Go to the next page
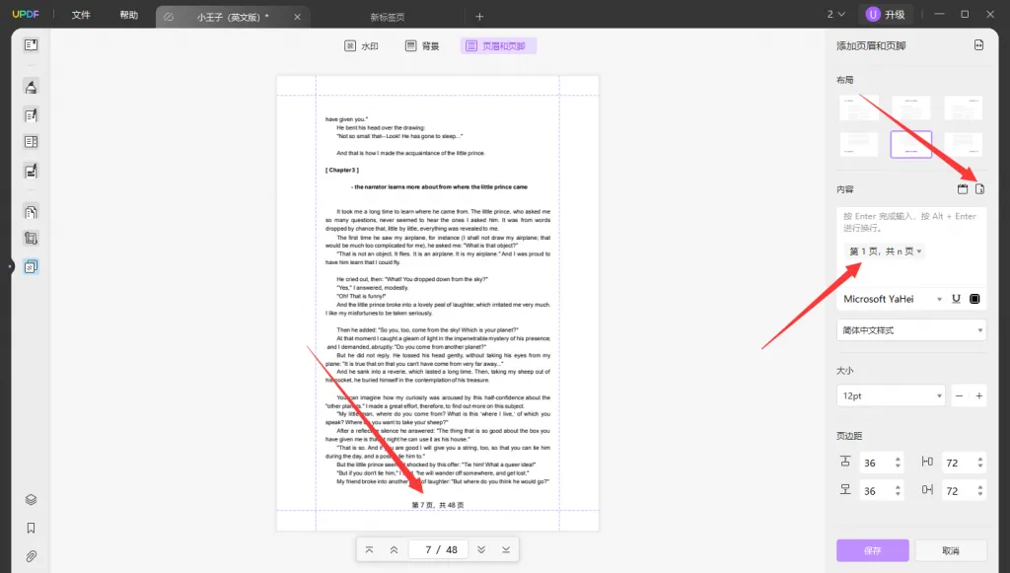 (481, 549)
